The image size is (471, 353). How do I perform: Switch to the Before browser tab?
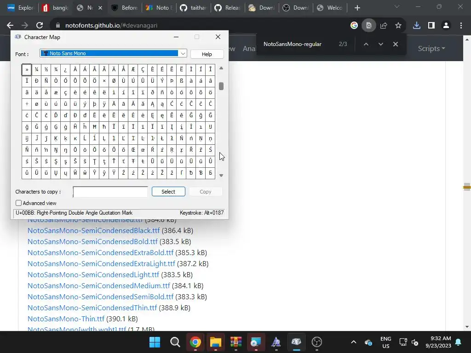click(x=124, y=8)
